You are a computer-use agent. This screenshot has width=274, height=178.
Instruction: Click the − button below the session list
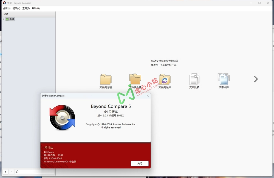click(11, 172)
